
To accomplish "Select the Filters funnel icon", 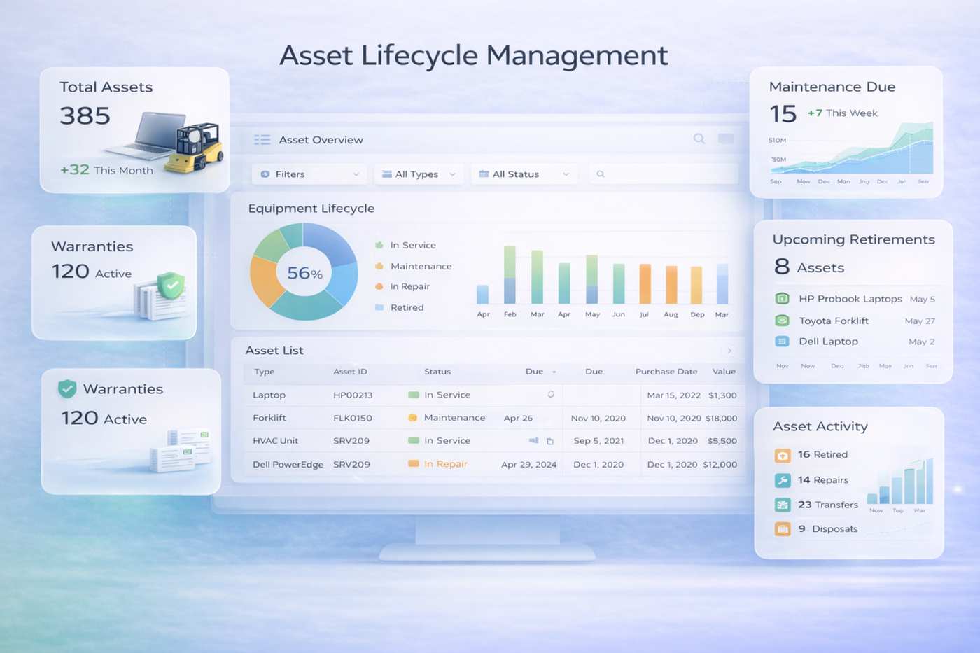I will pyautogui.click(x=265, y=174).
